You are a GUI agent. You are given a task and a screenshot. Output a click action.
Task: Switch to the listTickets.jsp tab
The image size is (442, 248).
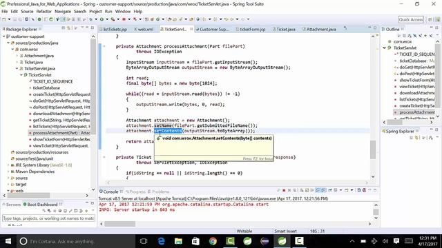(113, 29)
